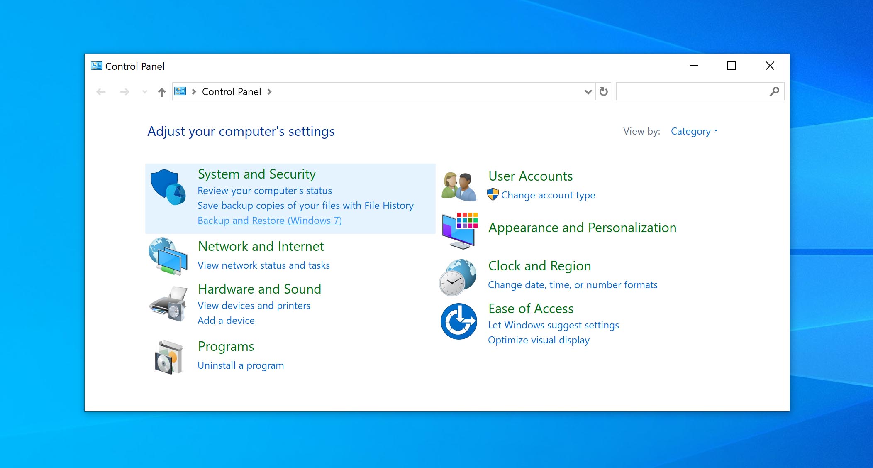Screen dimensions: 873x468
Task: Click the Control Panel icon in address bar
Action: [x=180, y=91]
